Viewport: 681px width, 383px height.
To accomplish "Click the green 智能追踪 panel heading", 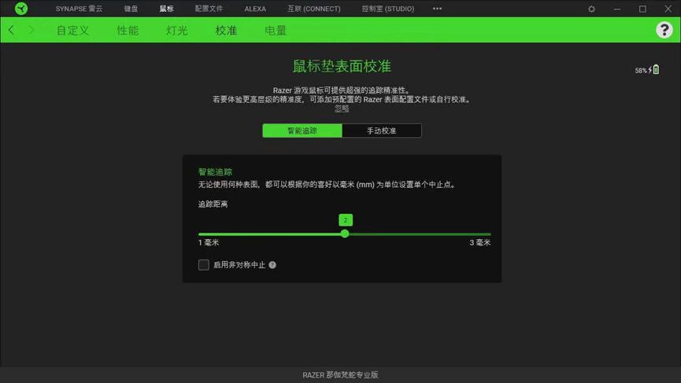I will pos(215,171).
